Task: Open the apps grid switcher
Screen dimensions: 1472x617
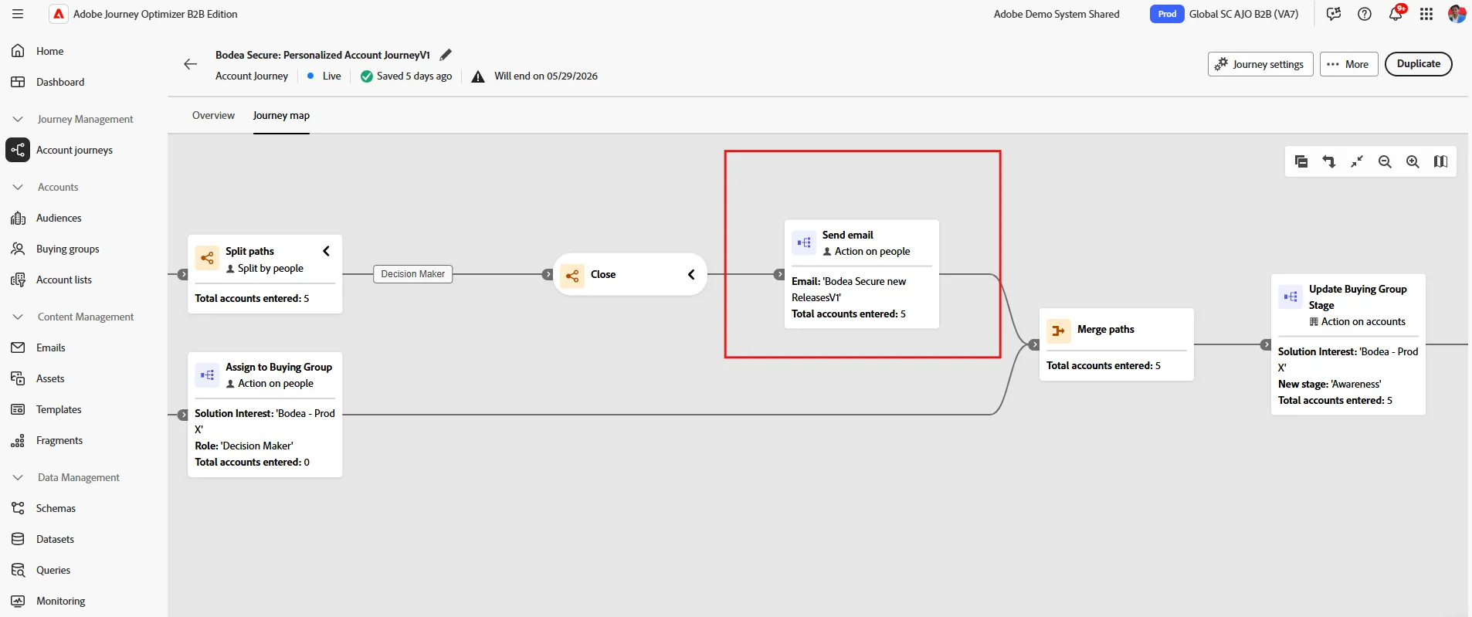Action: [x=1426, y=14]
